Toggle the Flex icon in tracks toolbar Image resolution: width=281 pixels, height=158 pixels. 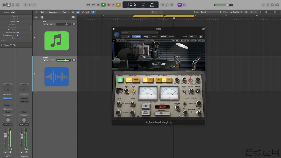[x=87, y=12]
